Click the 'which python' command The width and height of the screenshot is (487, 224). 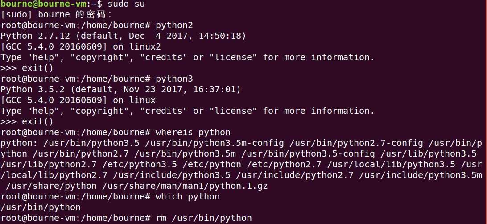point(187,196)
